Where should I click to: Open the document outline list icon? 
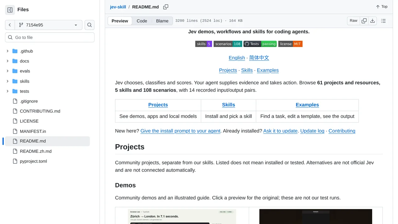[x=383, y=21]
